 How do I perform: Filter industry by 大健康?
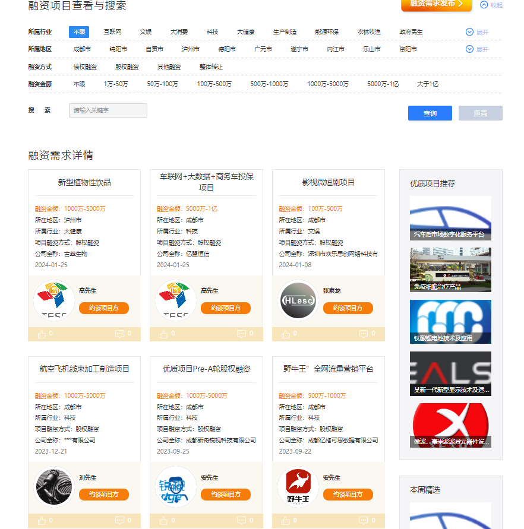point(245,32)
